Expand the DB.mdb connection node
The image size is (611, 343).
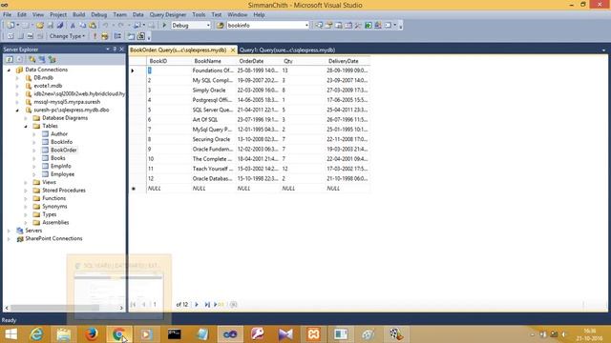17,78
